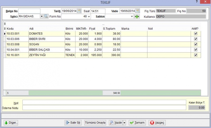Confirm with the Tamam button
Image resolution: width=211 pixels, height=128 pixels.
coord(137,123)
